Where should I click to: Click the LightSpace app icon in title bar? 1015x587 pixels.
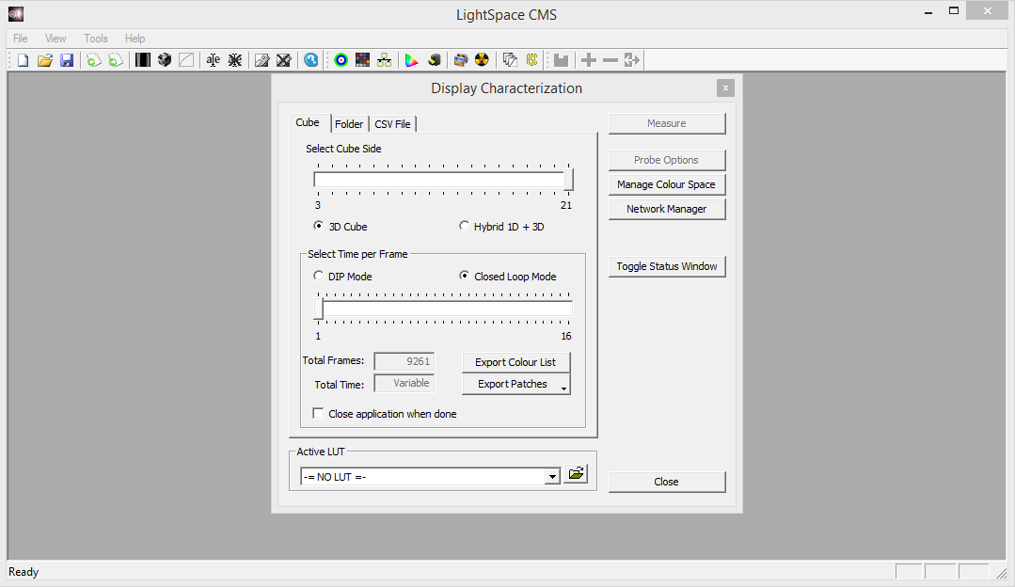[x=16, y=13]
